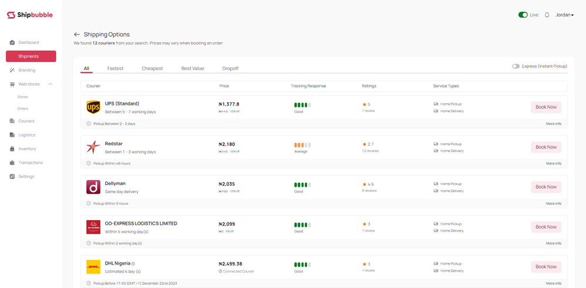
Task: Open More info for UPS
Action: point(554,124)
